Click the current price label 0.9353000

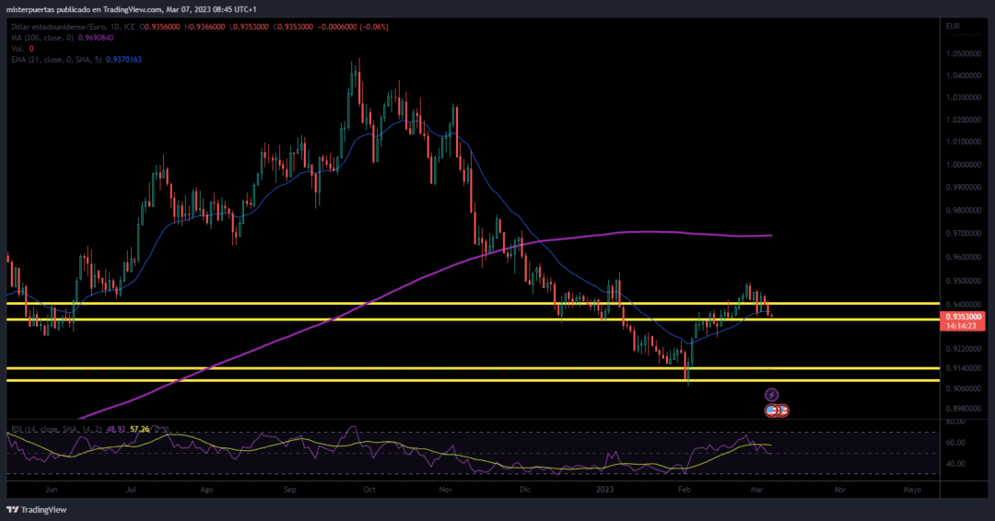(964, 317)
